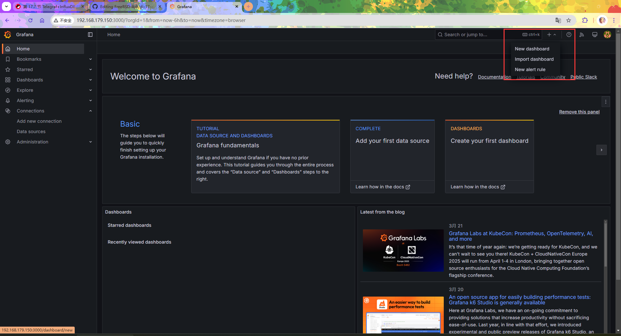This screenshot has width=621, height=336.
Task: Collapse the Connections section chevron
Action: (91, 111)
